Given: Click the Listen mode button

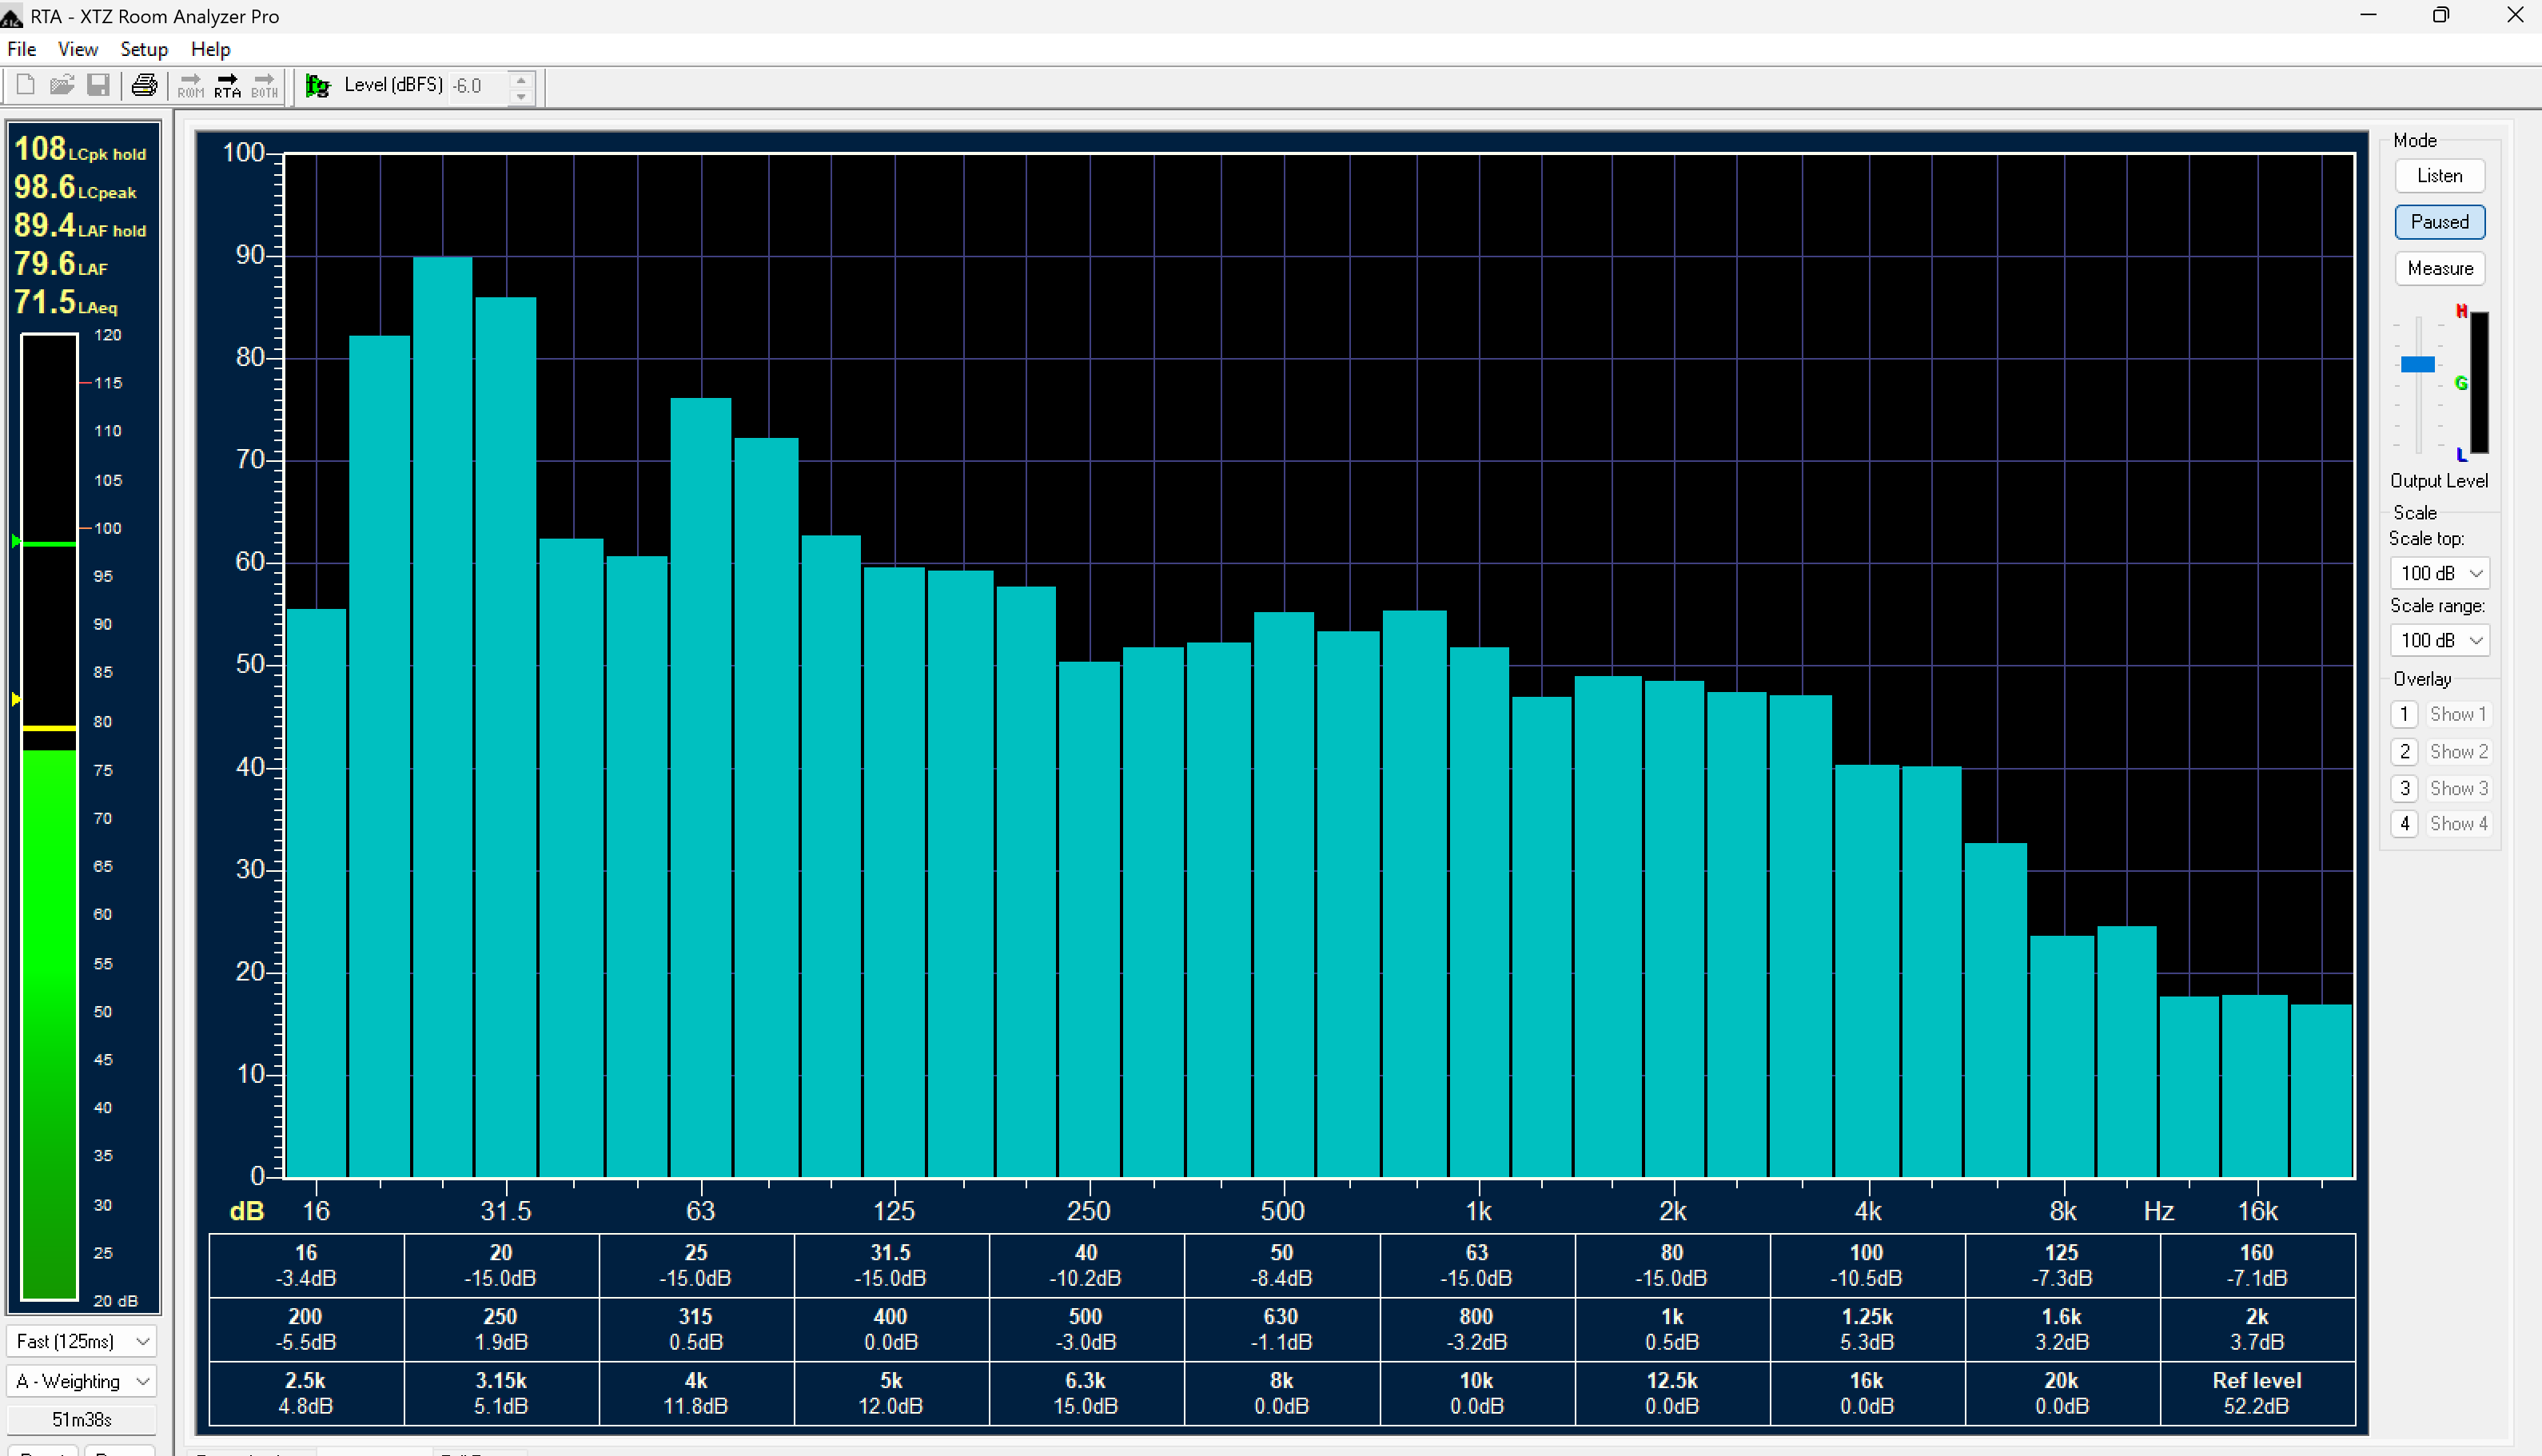Looking at the screenshot, I should 2440,176.
